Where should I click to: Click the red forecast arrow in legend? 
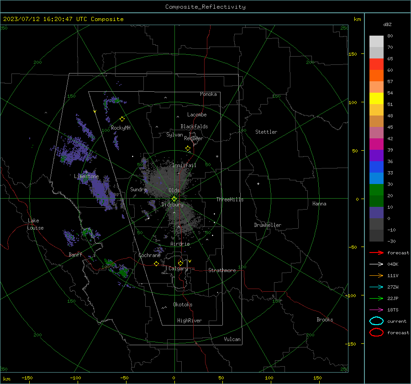point(376,252)
